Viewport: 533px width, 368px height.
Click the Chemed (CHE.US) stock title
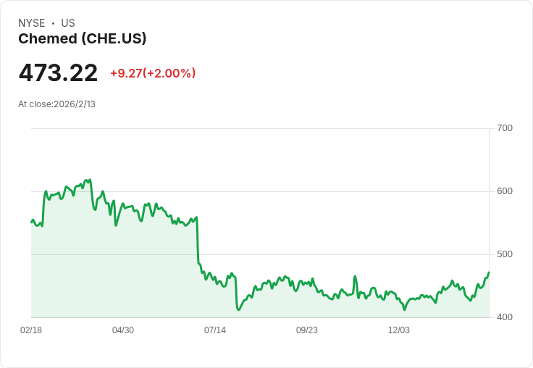83,39
